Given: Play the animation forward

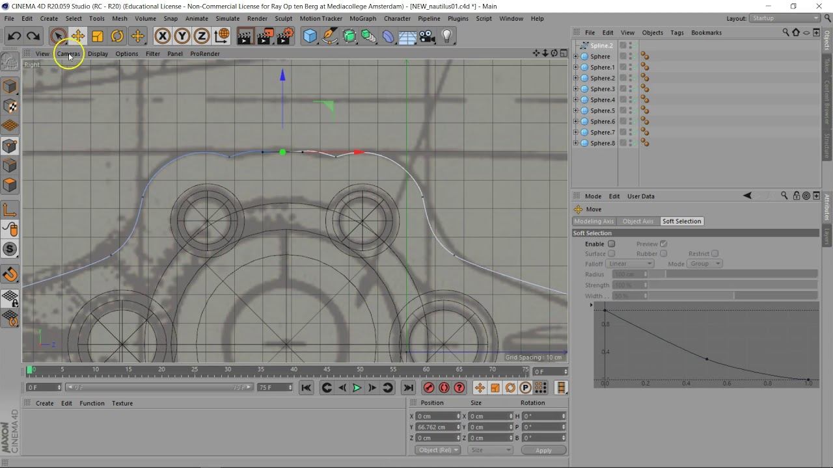Looking at the screenshot, I should tap(357, 388).
